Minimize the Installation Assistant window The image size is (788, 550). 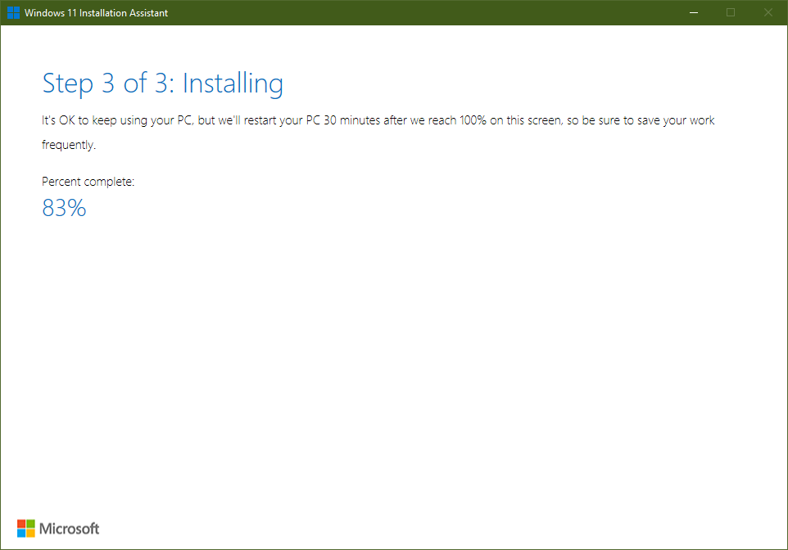click(694, 12)
